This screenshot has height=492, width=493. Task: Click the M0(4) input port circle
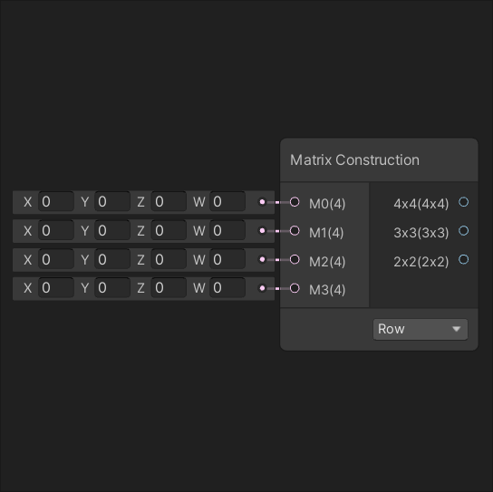[x=295, y=202]
